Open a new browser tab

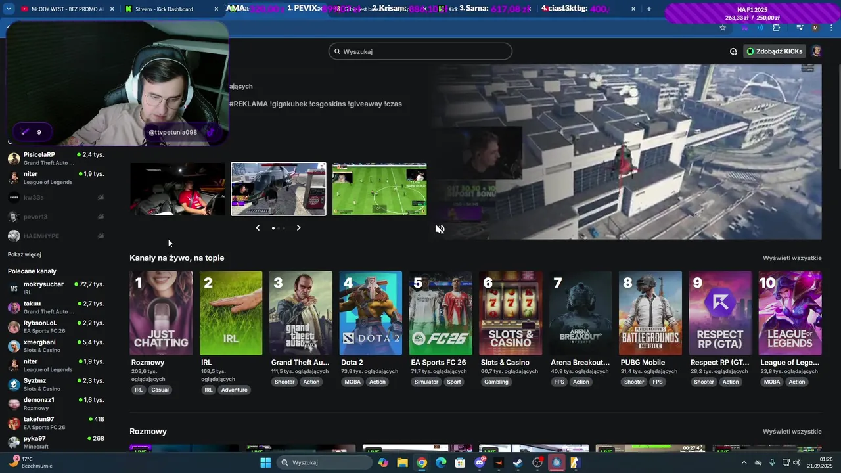pyautogui.click(x=649, y=9)
